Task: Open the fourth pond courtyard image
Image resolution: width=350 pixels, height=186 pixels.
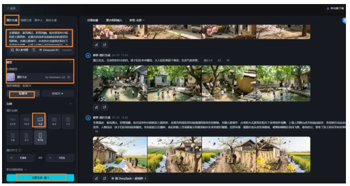Action: pyautogui.click(x=283, y=84)
